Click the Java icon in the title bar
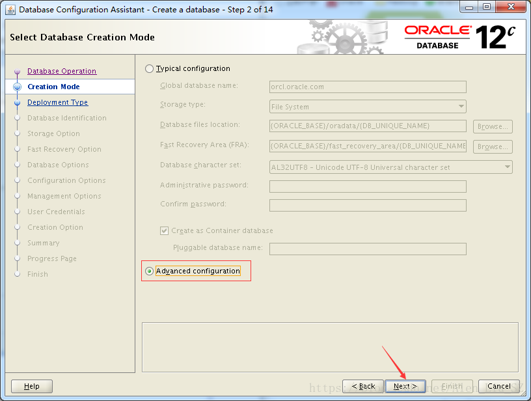This screenshot has height=401, width=531. pos(10,10)
